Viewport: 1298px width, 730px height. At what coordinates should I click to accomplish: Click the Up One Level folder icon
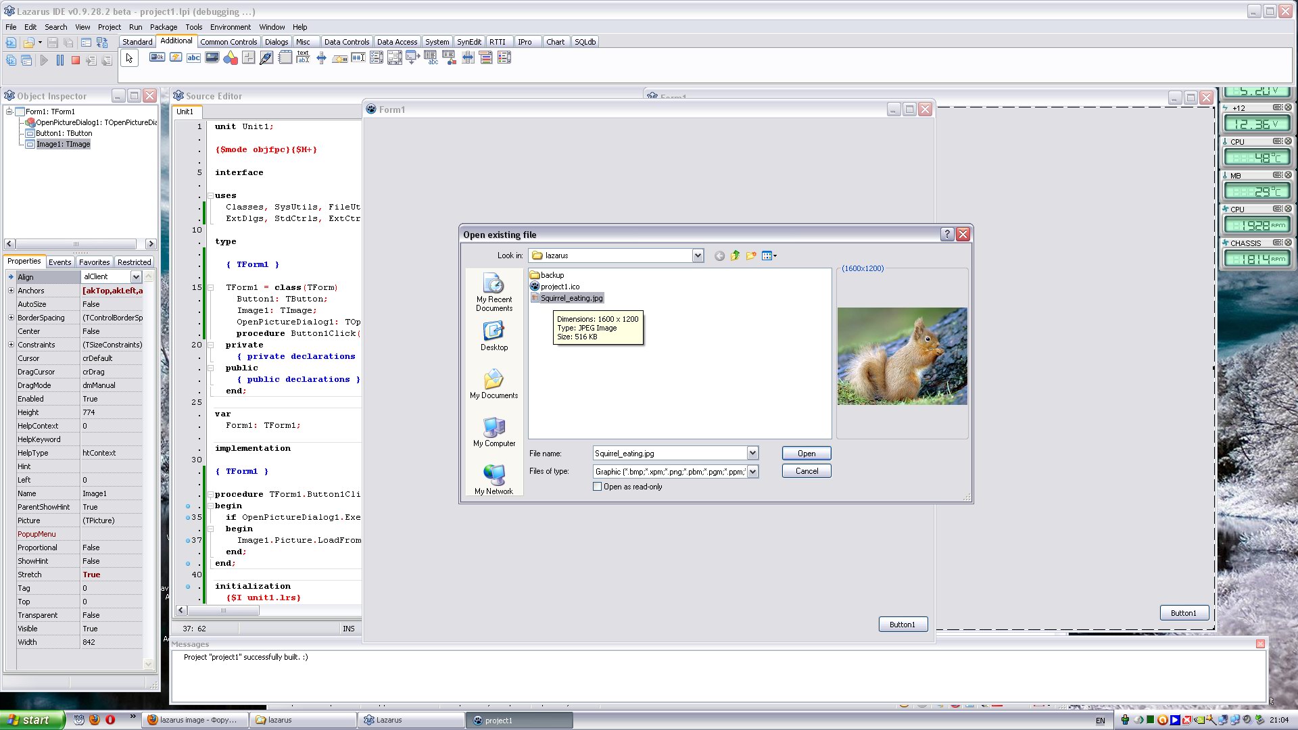(735, 255)
